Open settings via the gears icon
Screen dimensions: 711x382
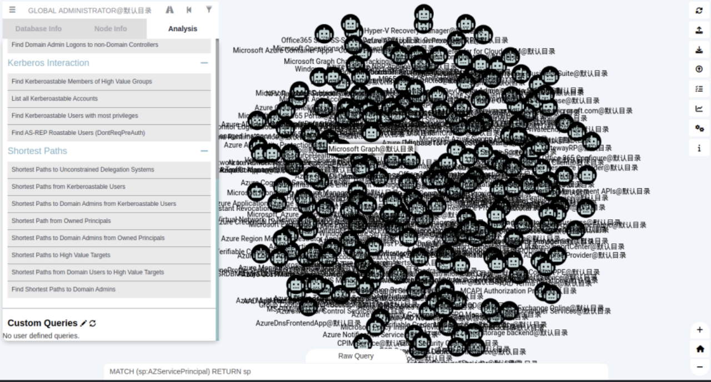[699, 128]
